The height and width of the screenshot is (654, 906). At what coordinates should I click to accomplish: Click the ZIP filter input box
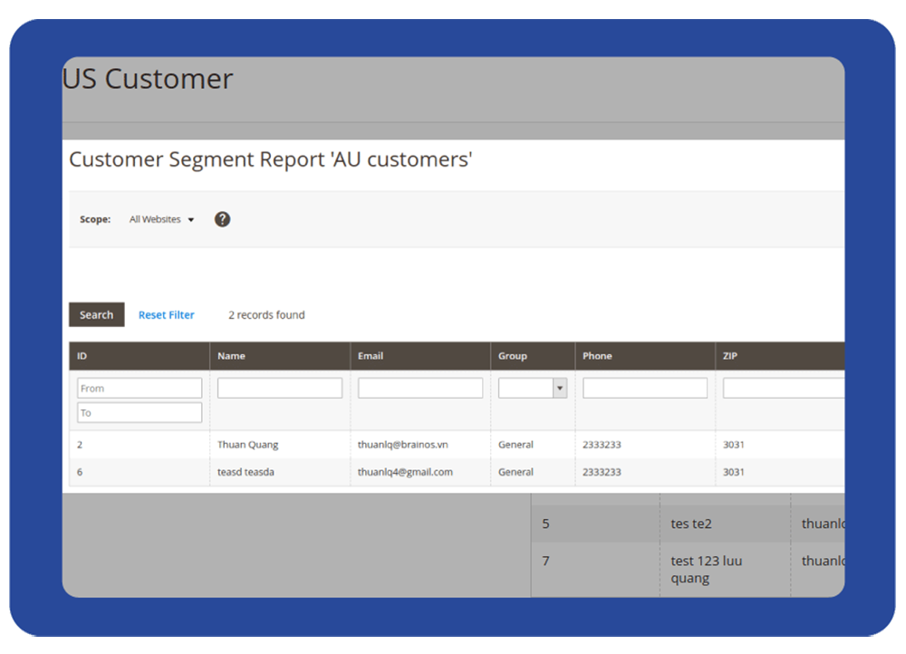(783, 389)
